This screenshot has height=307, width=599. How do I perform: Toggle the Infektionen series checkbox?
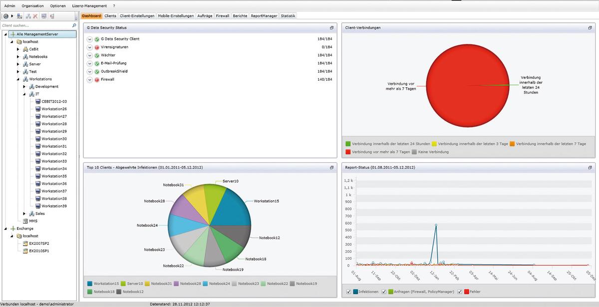[x=348, y=292]
